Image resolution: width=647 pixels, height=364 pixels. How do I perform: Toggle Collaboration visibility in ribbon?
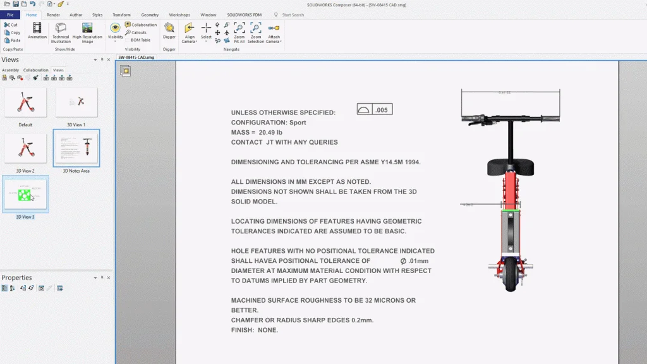tap(140, 25)
